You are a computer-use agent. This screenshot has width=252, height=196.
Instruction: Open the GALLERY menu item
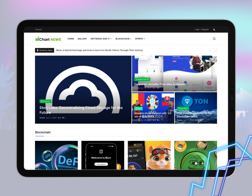[x=82, y=39]
